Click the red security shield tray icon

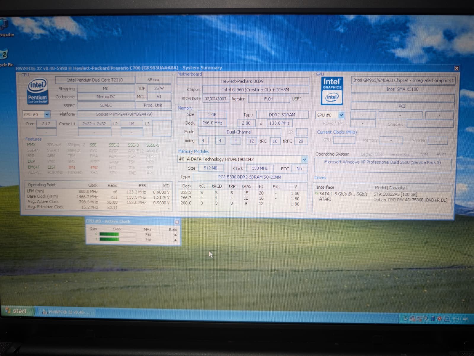click(440, 319)
